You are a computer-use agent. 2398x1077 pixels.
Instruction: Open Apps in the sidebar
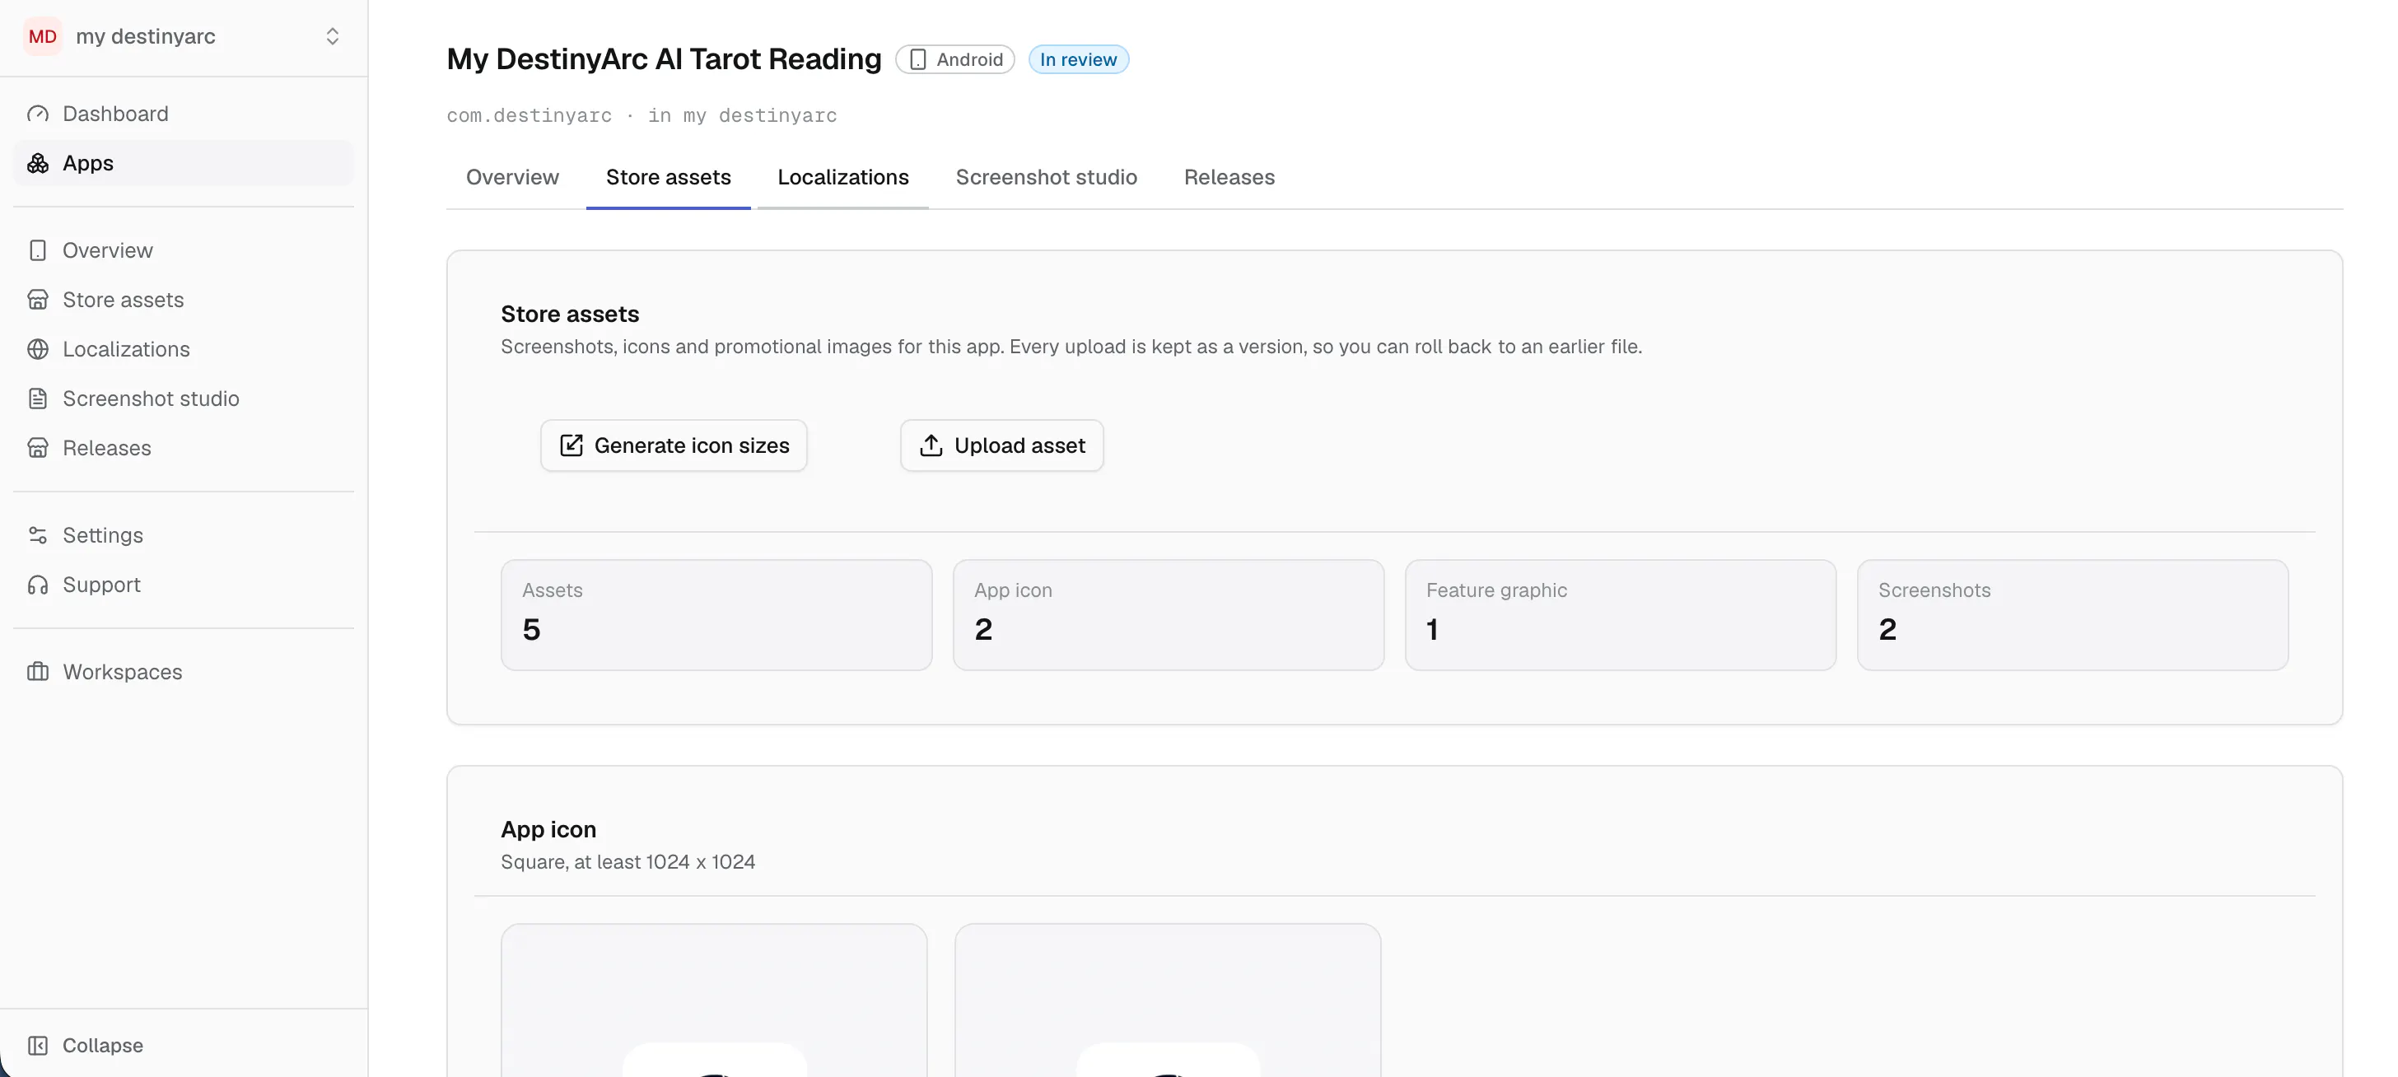(x=184, y=163)
